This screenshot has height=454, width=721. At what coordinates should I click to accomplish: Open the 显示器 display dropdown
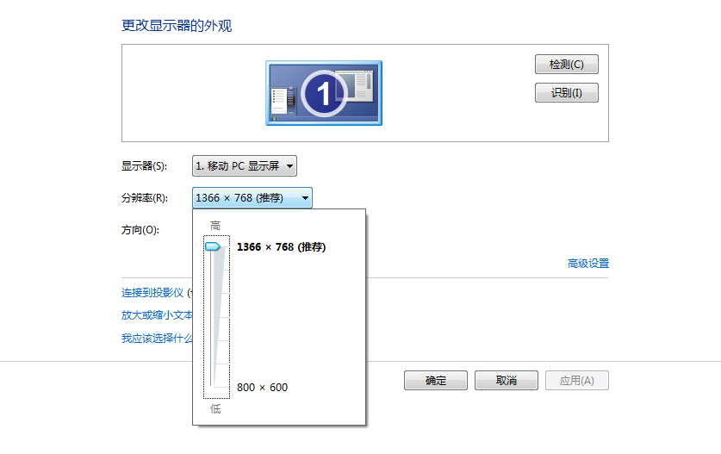coord(245,166)
